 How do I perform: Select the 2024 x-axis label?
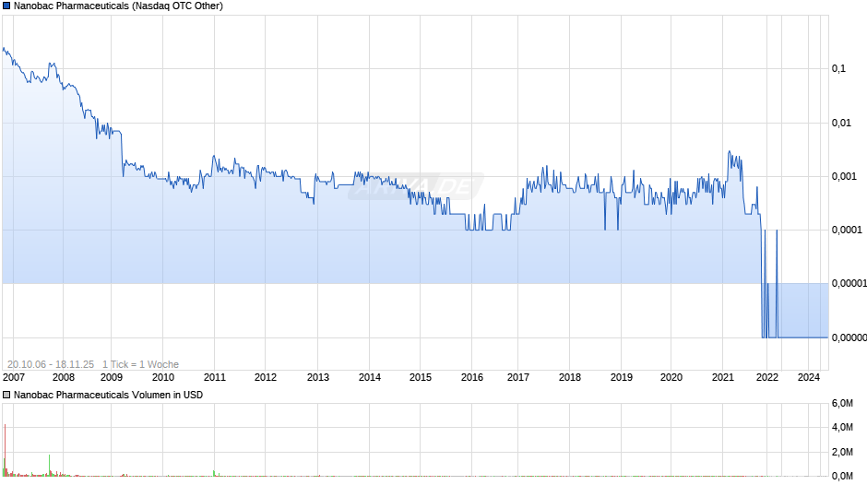(x=808, y=377)
